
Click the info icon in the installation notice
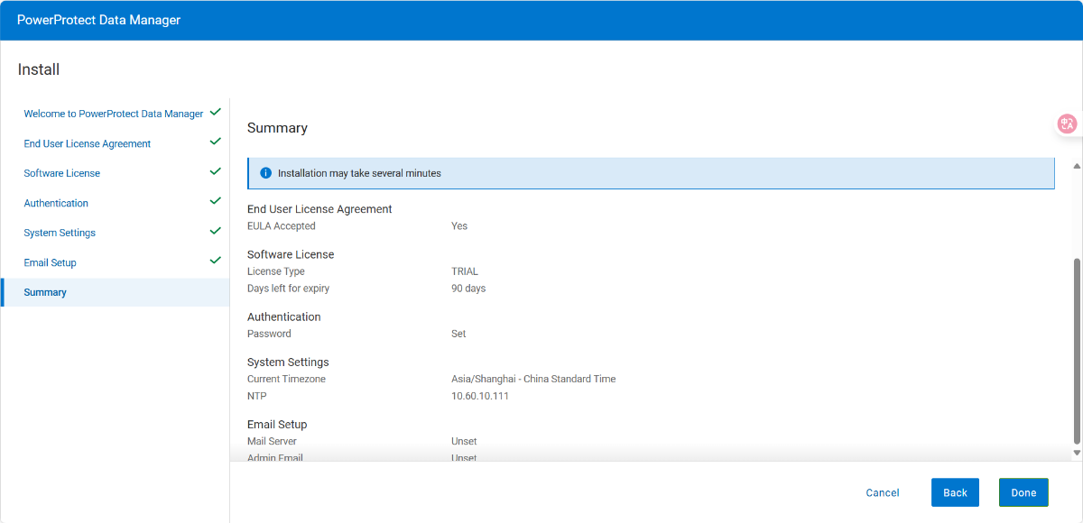click(265, 173)
